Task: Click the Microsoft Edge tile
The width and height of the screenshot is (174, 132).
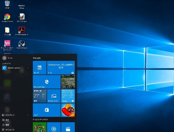Action: (x=46, y=82)
